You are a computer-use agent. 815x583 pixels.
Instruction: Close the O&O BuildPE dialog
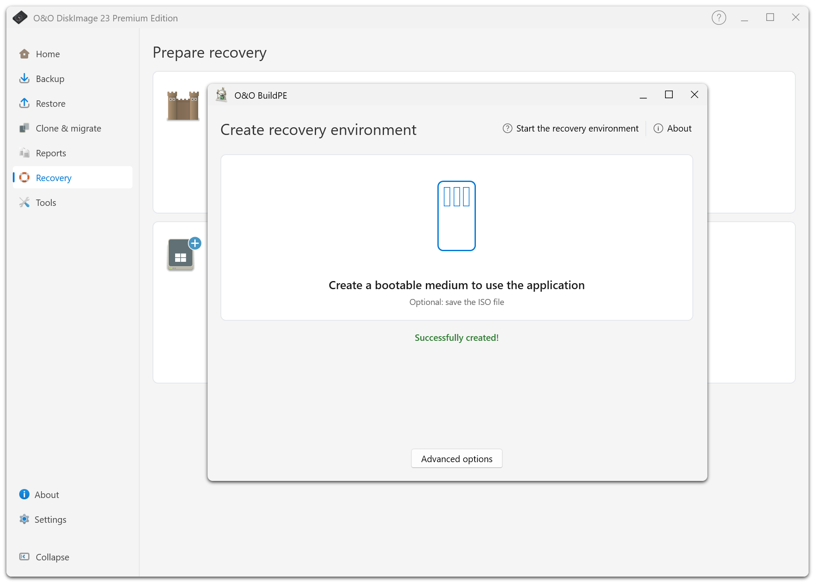695,95
